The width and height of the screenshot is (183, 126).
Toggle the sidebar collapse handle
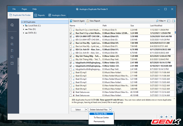point(18,66)
